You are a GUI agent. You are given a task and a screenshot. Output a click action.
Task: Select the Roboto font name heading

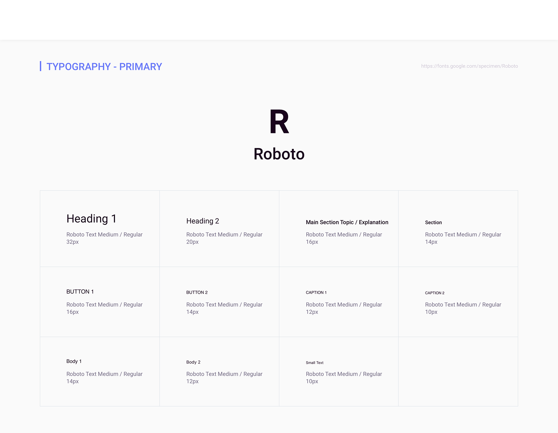(279, 154)
